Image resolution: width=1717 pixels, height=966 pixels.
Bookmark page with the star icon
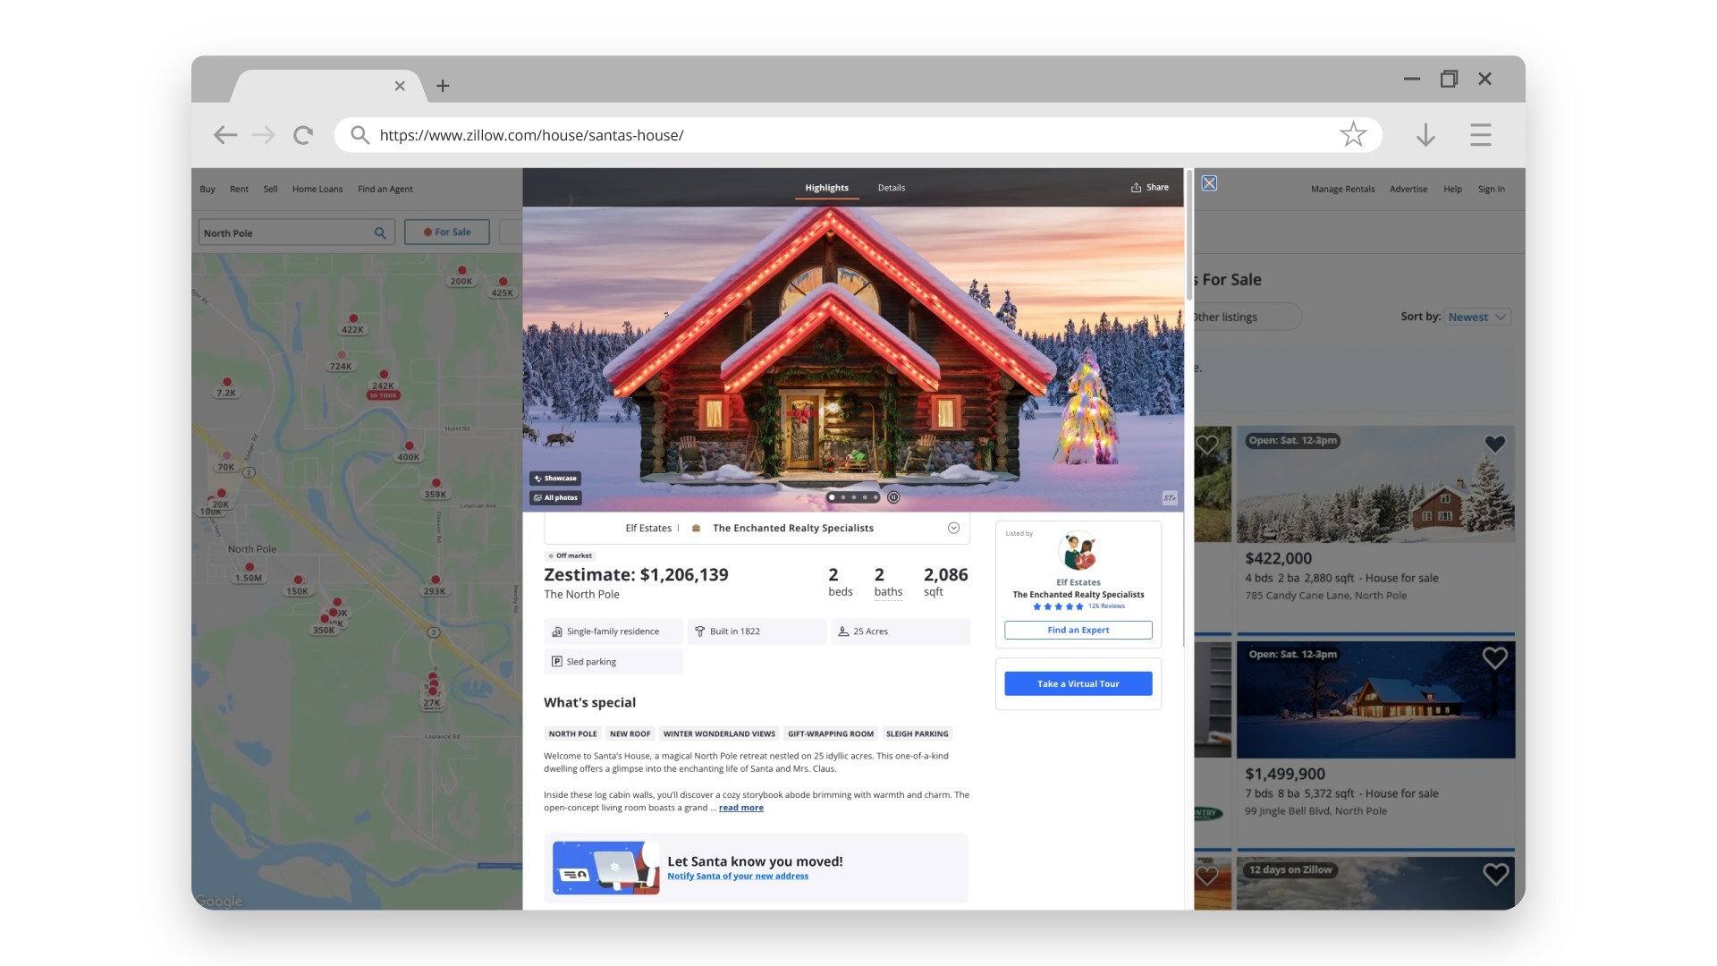(x=1352, y=135)
